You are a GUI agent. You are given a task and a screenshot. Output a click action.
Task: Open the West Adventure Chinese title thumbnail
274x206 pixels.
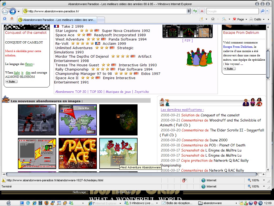[x=118, y=153]
